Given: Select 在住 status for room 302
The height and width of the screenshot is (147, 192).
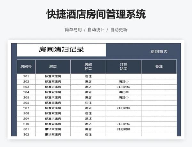Looking at the screenshot, I should 88,135.
